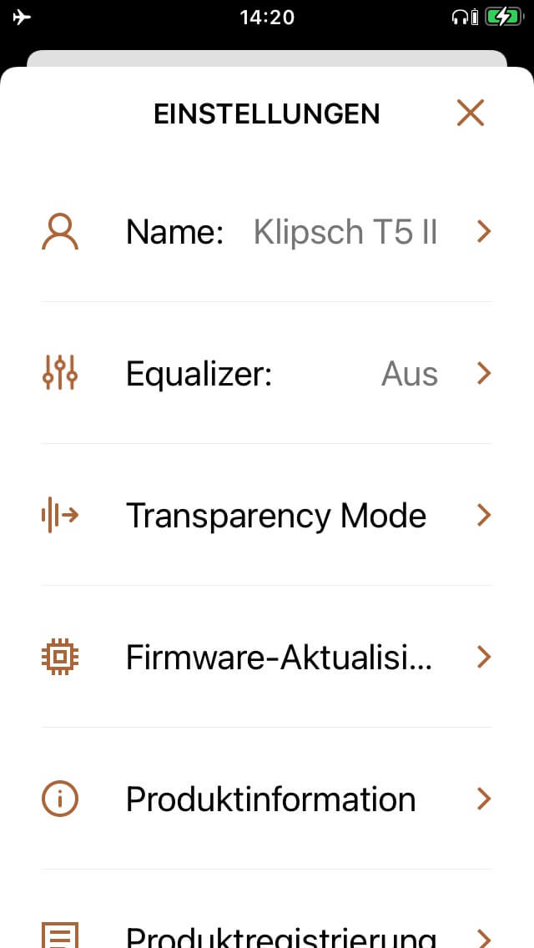The height and width of the screenshot is (948, 534).
Task: Tap the equalizer sliders icon
Action: (60, 374)
